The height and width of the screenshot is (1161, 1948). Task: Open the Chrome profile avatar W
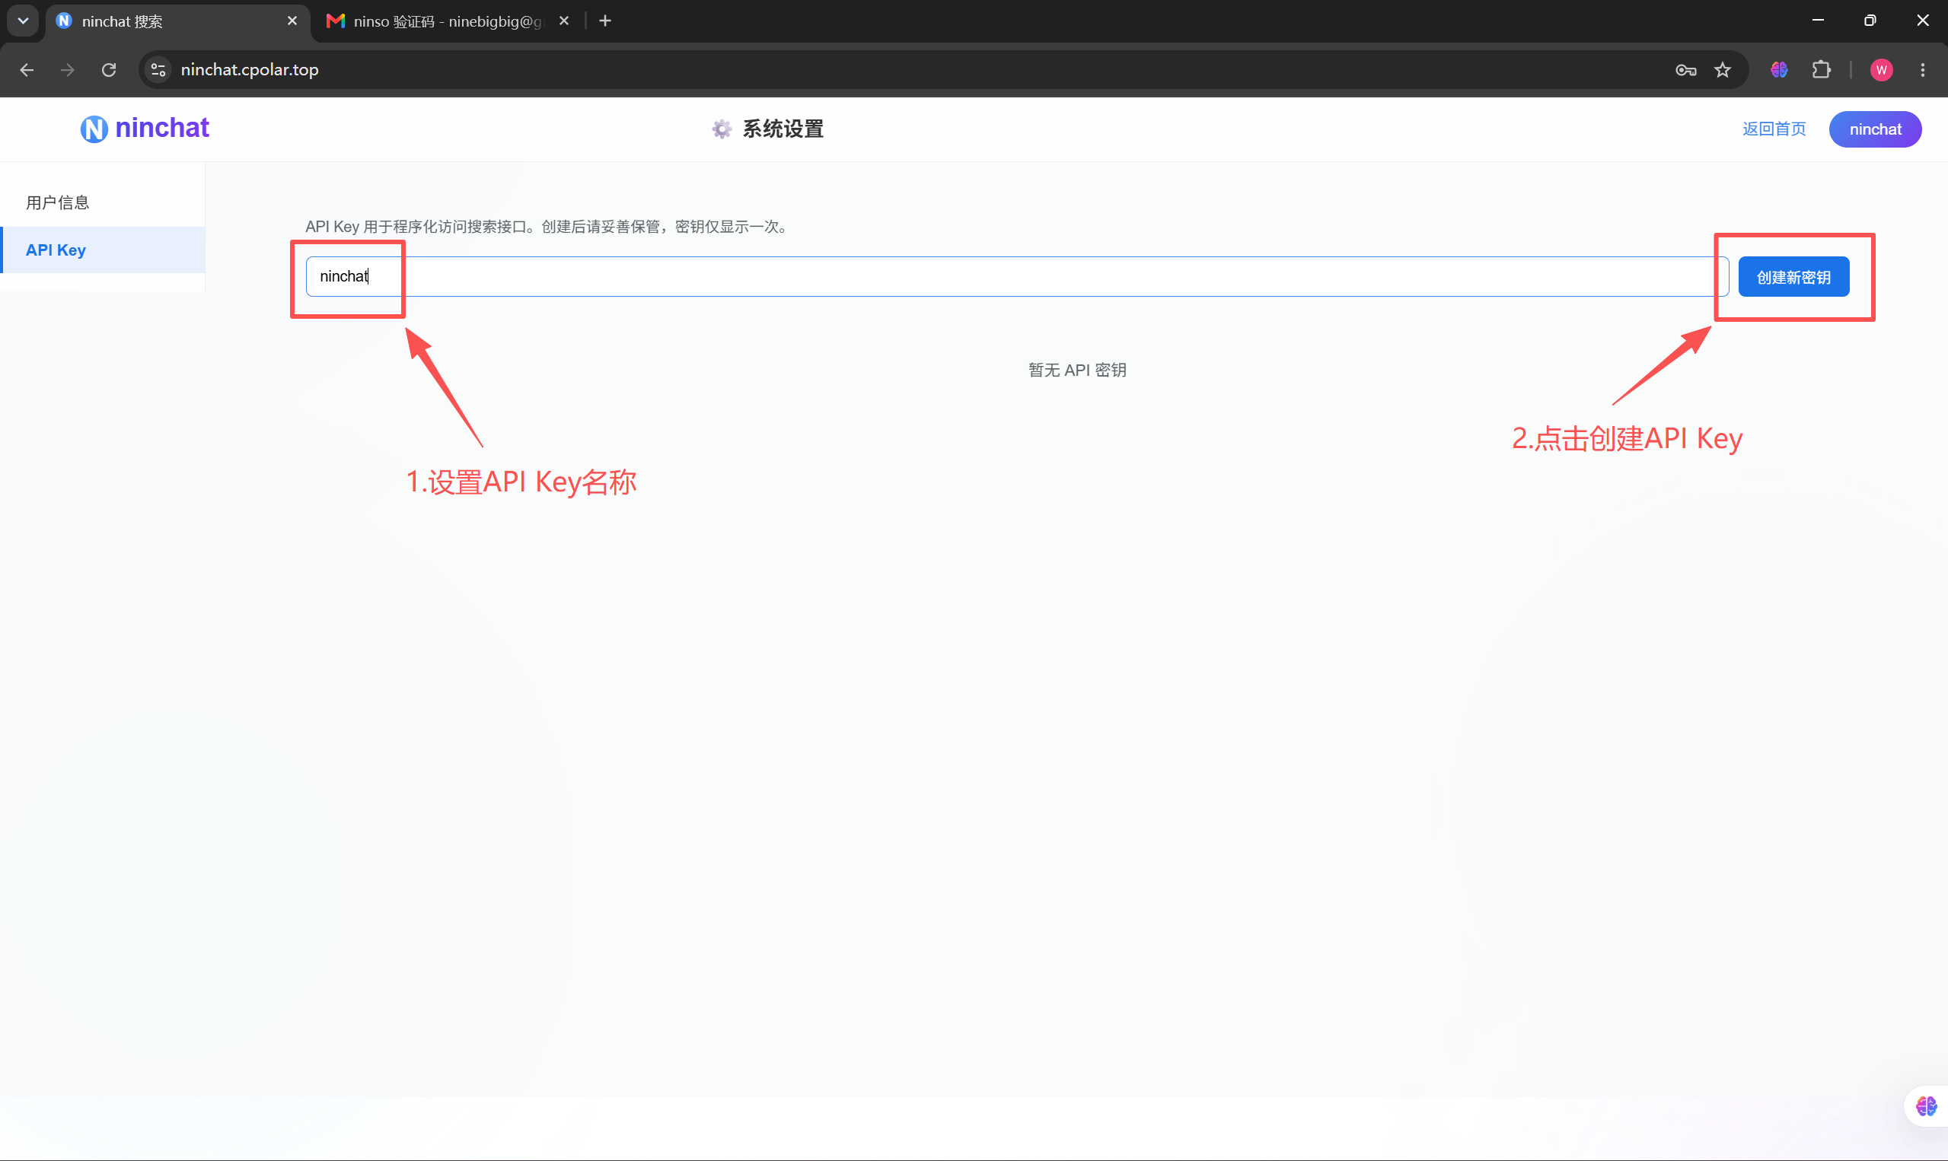tap(1882, 70)
